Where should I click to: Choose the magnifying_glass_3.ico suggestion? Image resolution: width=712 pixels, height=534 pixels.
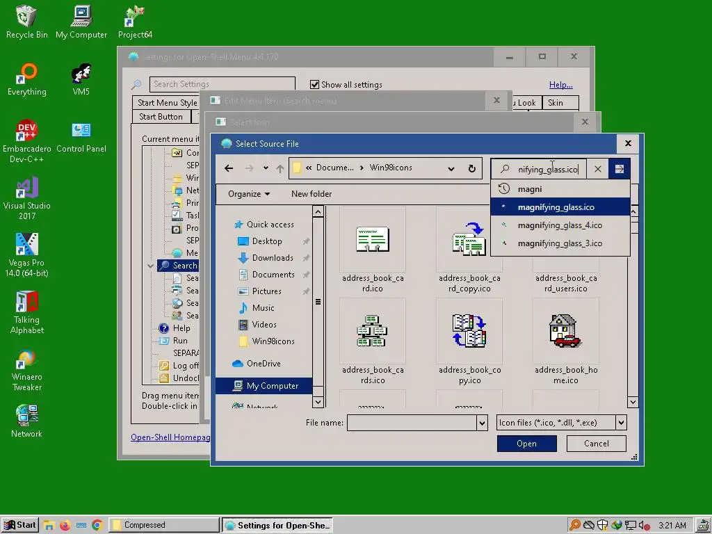[560, 243]
